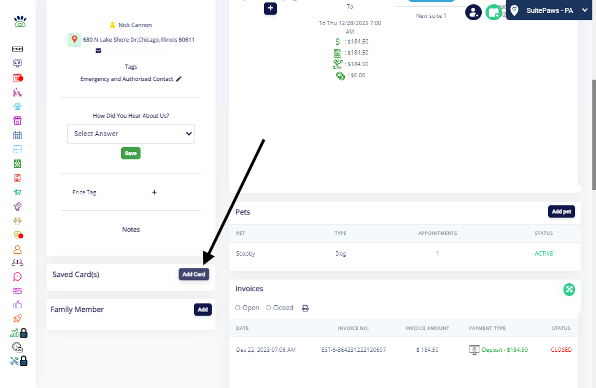Click the address 680 N Lake Shore Dr
Screen dimensions: 596x388
(x=139, y=39)
